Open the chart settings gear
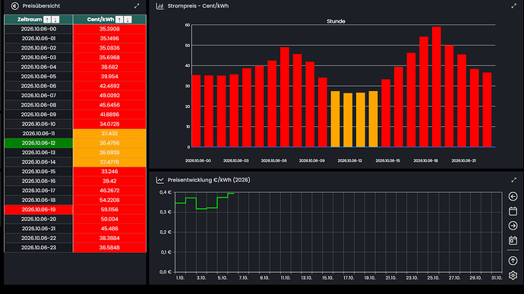 point(513,275)
